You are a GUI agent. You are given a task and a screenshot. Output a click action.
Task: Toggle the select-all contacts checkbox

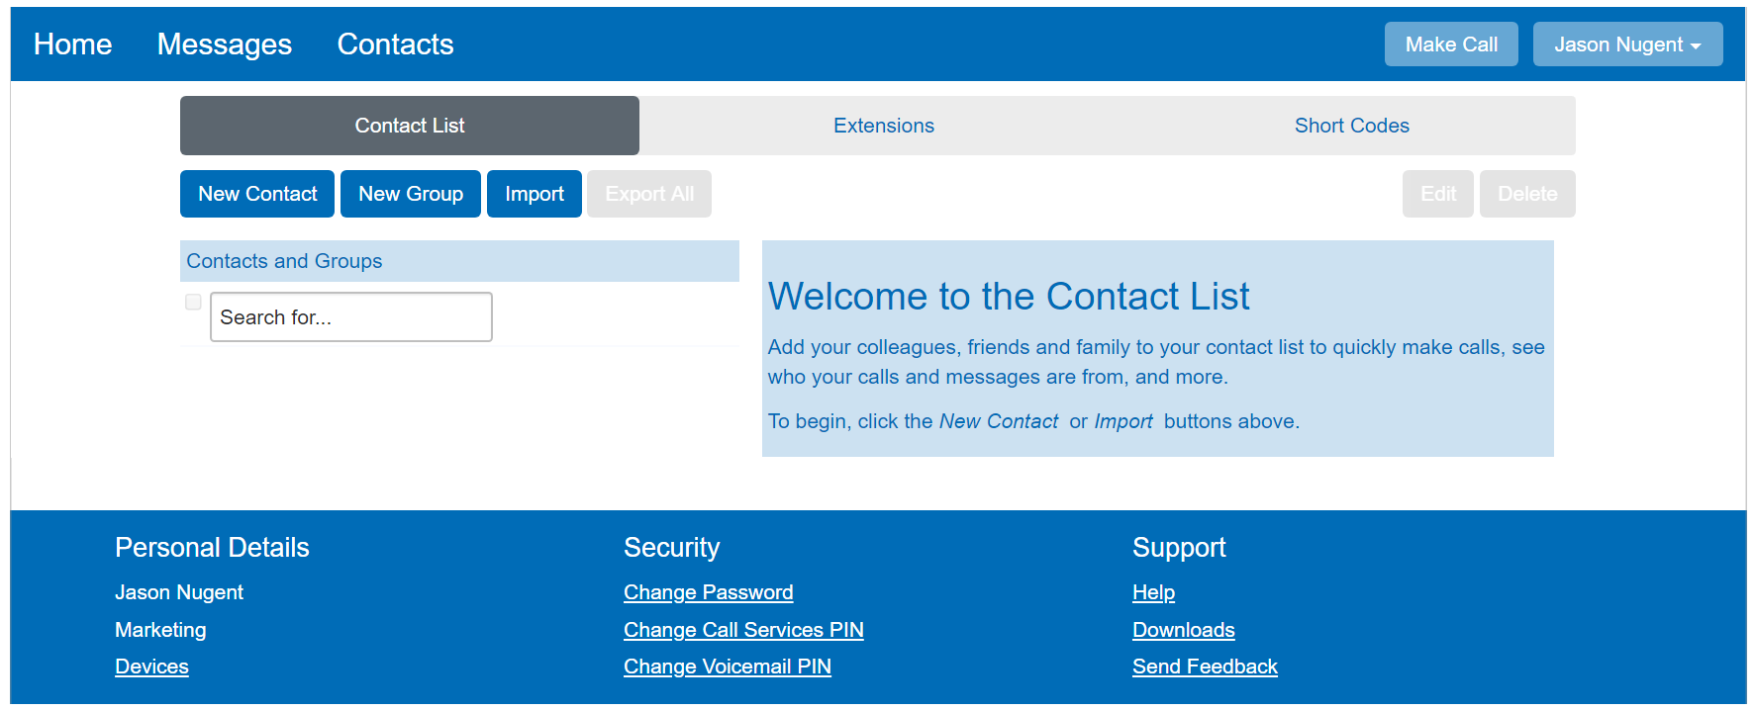[x=193, y=302]
